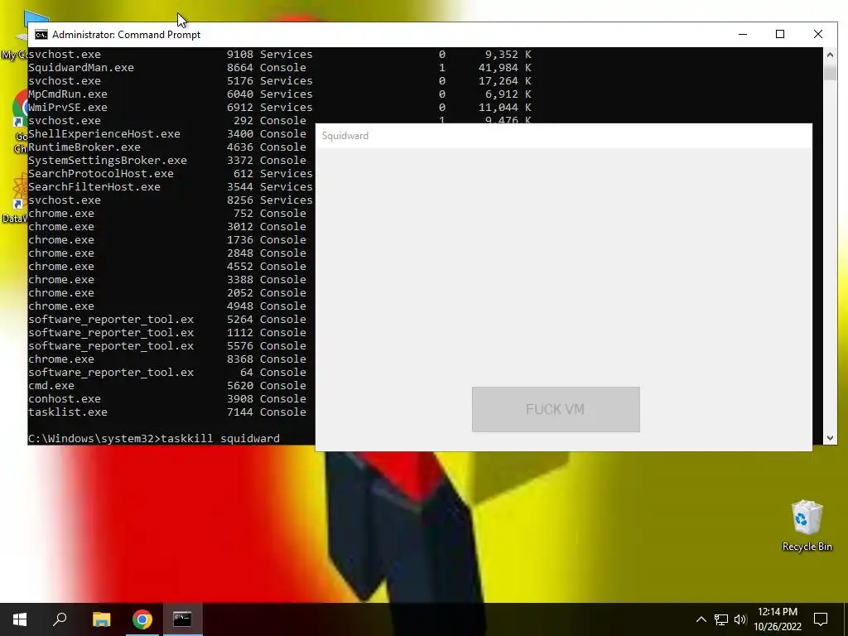Image resolution: width=848 pixels, height=636 pixels.
Task: Click software_reporter_tool.ex row PID 5264
Action: [x=171, y=319]
